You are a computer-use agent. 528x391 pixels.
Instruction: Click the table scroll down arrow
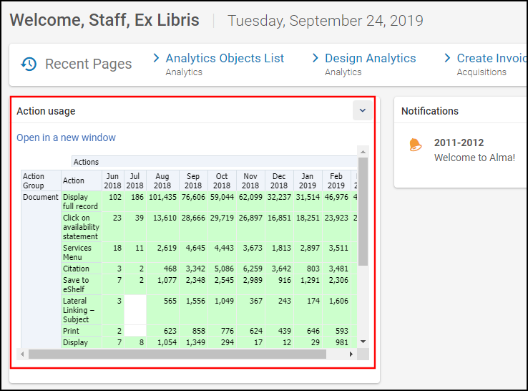pos(363,342)
